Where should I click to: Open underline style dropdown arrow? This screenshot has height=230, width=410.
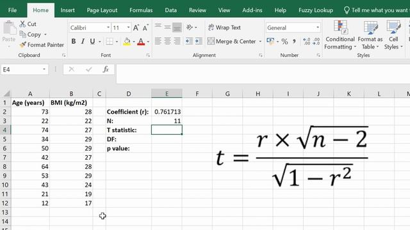pyautogui.click(x=100, y=42)
